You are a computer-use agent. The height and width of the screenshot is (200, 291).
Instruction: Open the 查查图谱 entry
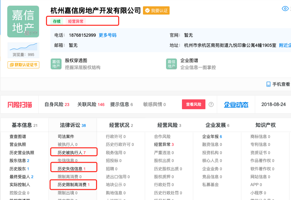pyautogui.click(x=18, y=137)
